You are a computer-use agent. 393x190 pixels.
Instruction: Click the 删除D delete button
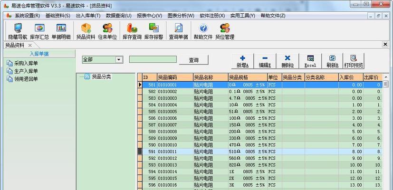pyautogui.click(x=288, y=61)
